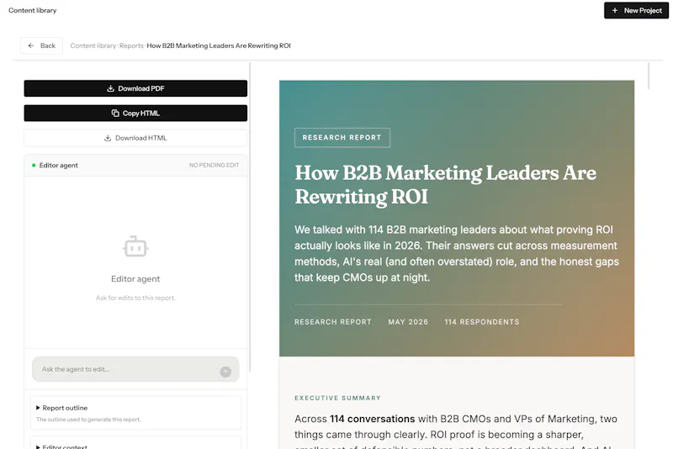Click the 'NO PENDING EDIT' status label
The height and width of the screenshot is (449, 673).
tap(215, 165)
